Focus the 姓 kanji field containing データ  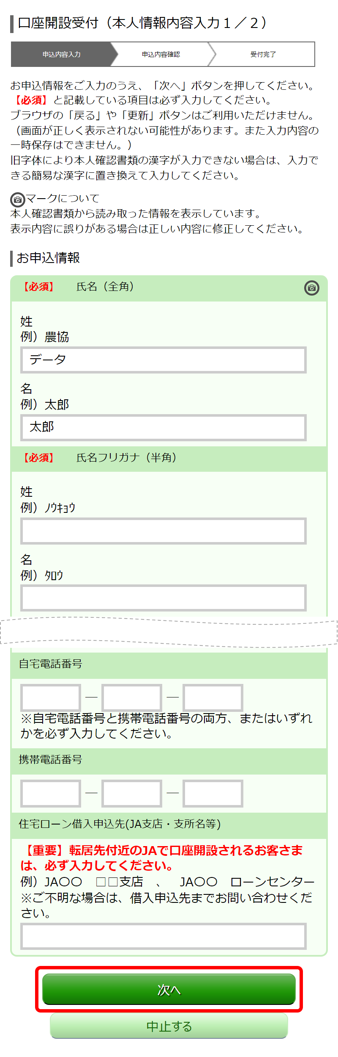coord(164,360)
